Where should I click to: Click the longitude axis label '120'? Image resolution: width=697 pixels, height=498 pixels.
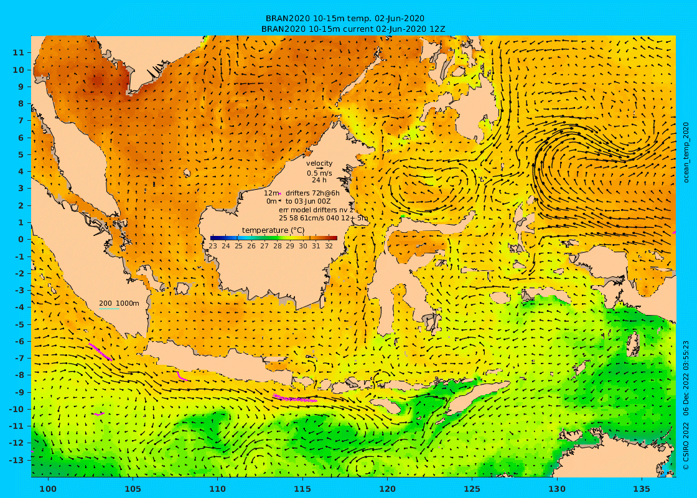[387, 489]
